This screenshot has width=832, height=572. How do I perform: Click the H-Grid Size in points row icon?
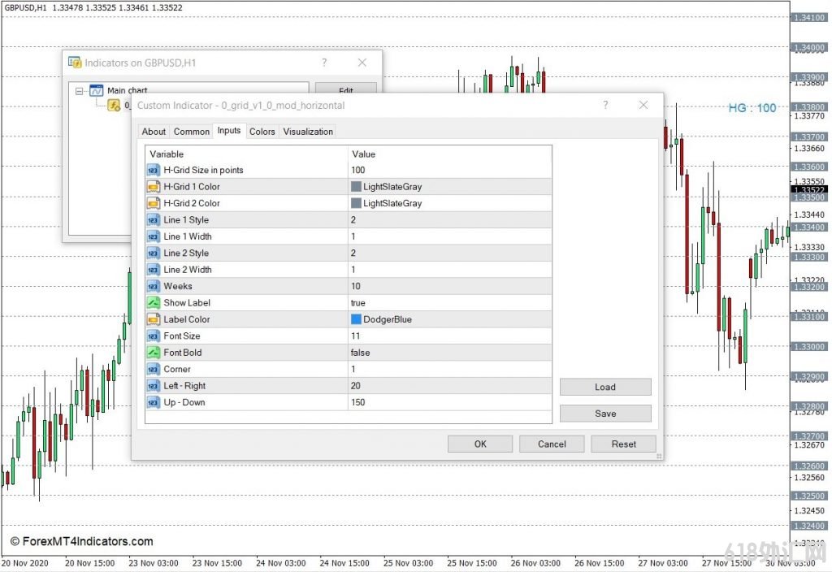coord(154,170)
